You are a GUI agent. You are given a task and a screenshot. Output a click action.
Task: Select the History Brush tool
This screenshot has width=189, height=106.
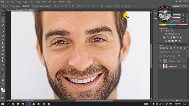click(3, 47)
